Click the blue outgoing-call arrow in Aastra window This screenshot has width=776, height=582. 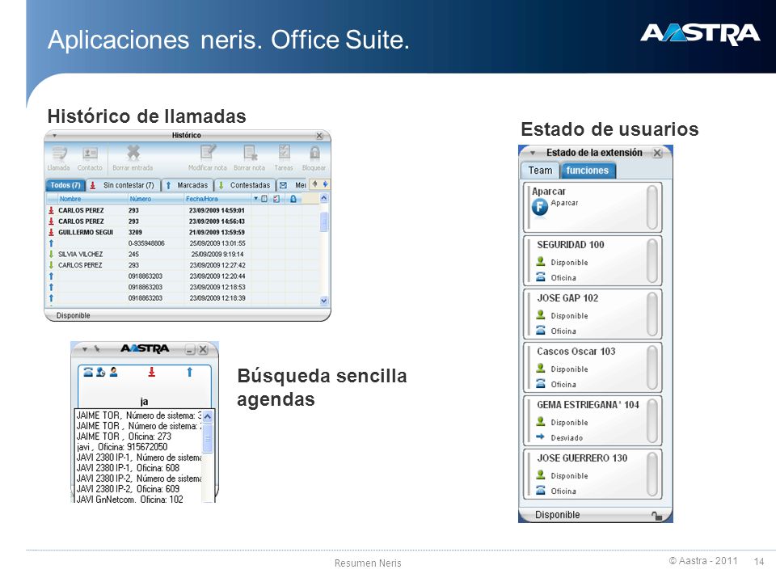click(x=189, y=372)
